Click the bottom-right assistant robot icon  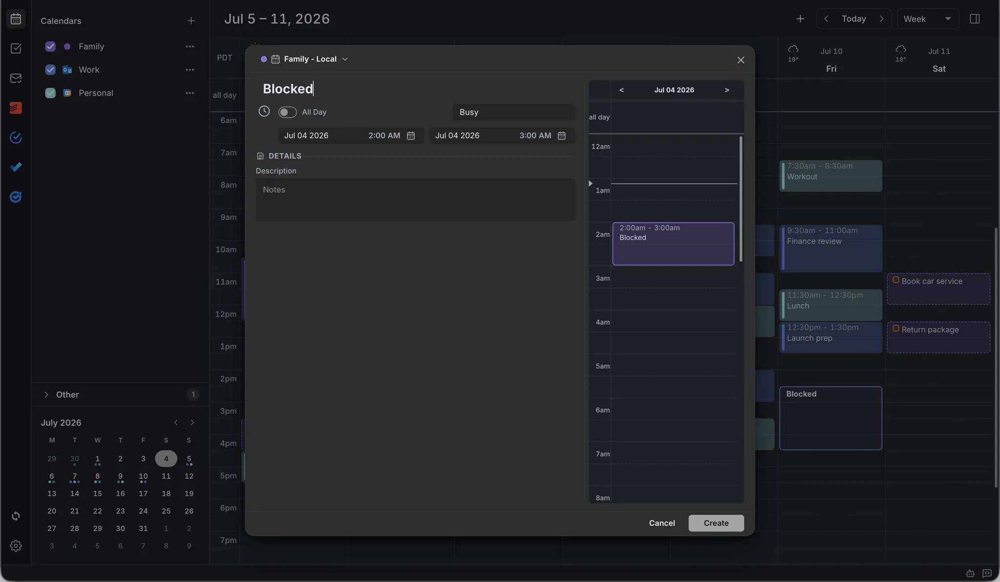(970, 573)
